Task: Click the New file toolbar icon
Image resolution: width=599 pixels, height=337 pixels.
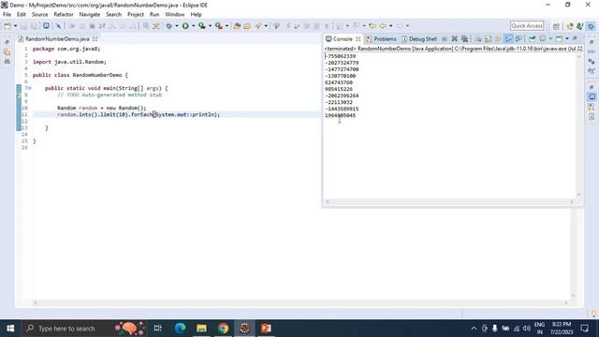Action: pos(7,26)
